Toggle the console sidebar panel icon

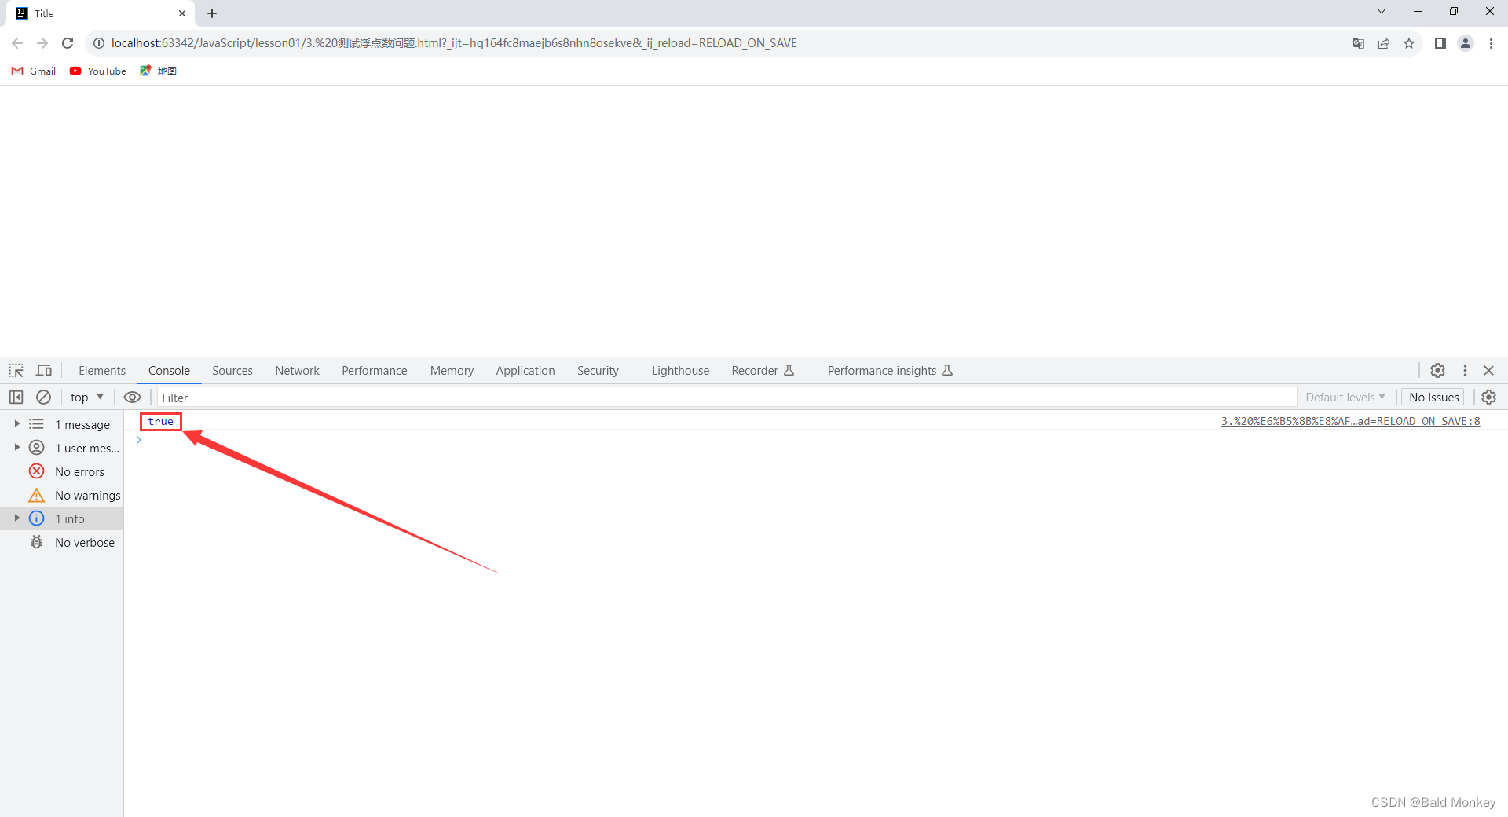click(x=16, y=398)
